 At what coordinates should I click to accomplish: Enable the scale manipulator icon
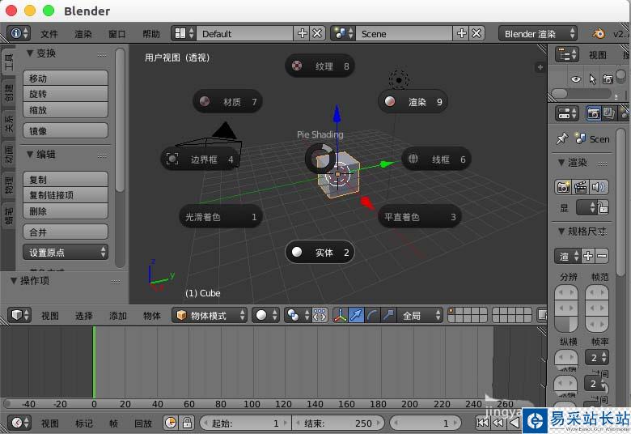tap(388, 315)
